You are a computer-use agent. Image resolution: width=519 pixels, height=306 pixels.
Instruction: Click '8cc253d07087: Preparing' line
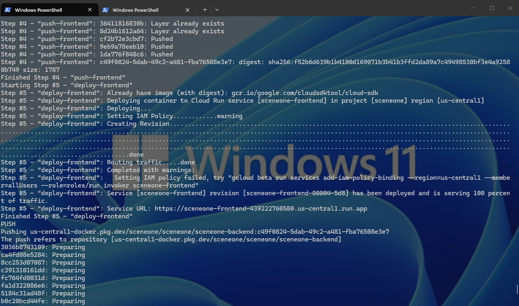point(43,263)
